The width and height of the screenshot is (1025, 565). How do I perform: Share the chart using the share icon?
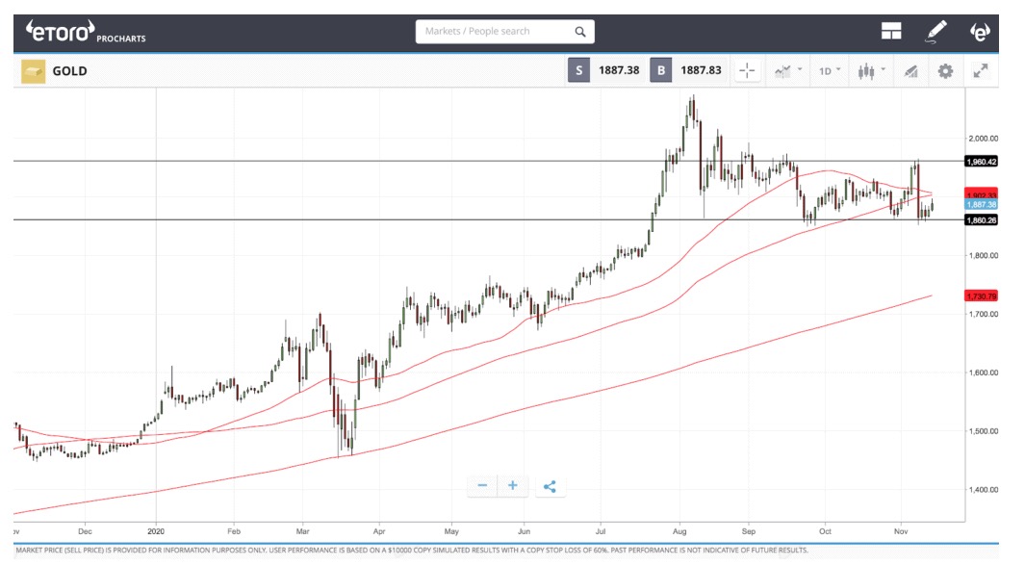pyautogui.click(x=550, y=486)
